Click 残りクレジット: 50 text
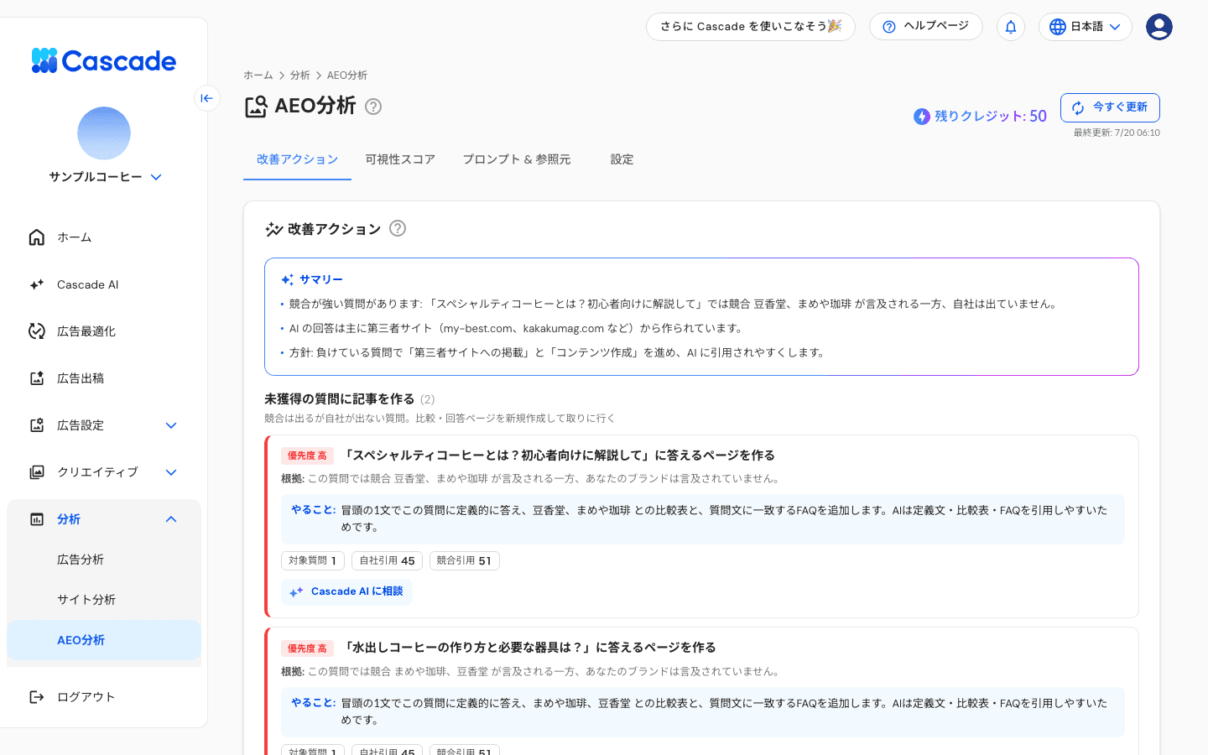This screenshot has width=1208, height=755. (991, 117)
